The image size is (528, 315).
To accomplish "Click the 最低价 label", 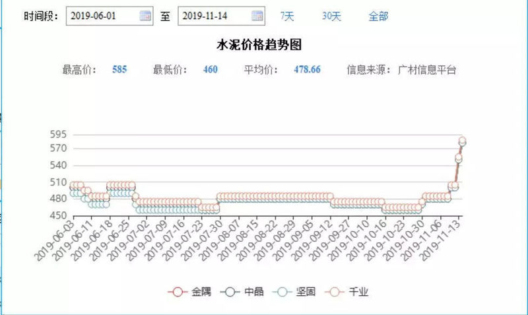I will [170, 70].
